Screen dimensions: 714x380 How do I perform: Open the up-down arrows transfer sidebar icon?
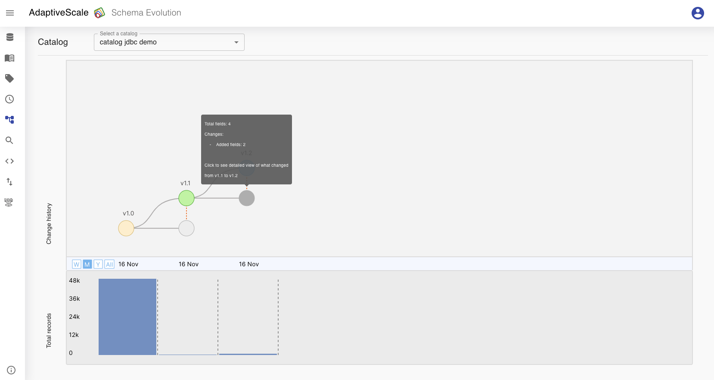pos(9,182)
